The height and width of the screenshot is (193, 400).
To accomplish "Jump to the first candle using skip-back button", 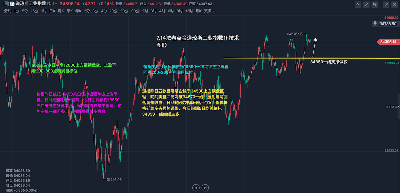I will (196, 188).
